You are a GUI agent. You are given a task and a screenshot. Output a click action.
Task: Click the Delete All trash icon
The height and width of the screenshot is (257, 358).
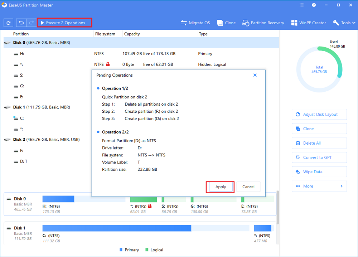coord(298,143)
